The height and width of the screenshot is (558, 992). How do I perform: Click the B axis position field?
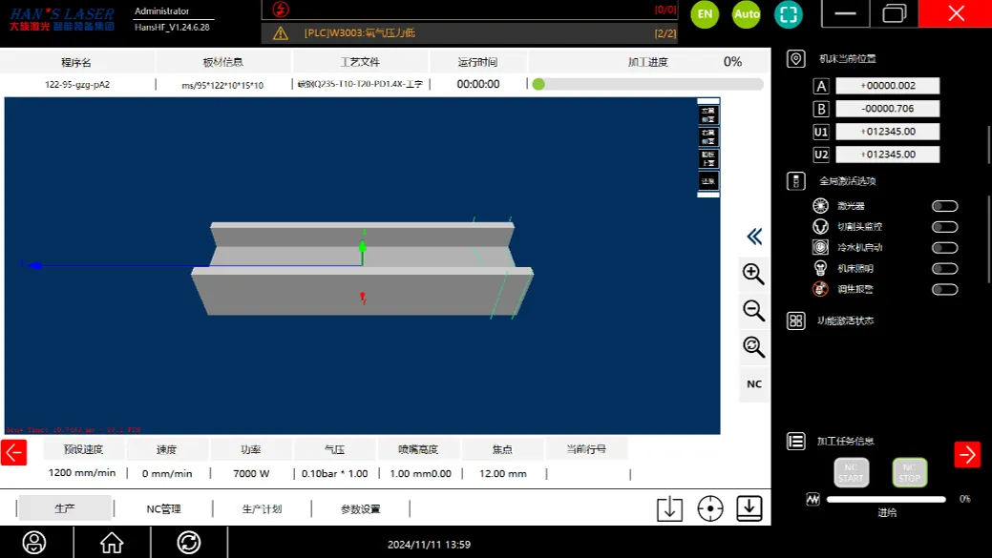coord(887,109)
